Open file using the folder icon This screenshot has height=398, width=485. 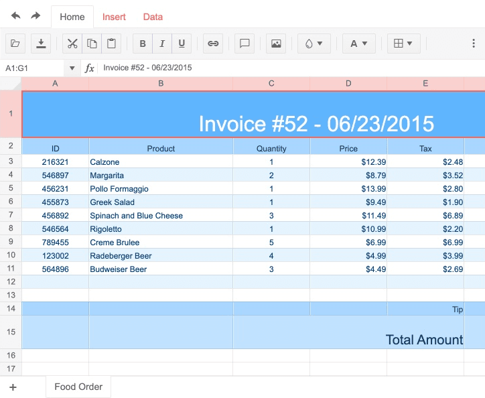(x=15, y=44)
